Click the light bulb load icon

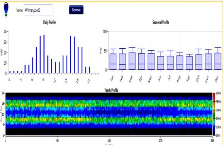[6, 10]
